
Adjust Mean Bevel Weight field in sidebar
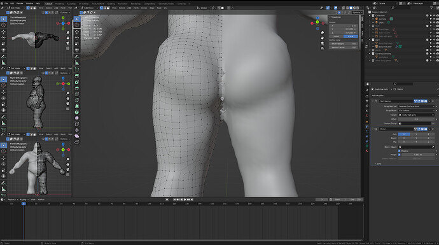344,44
